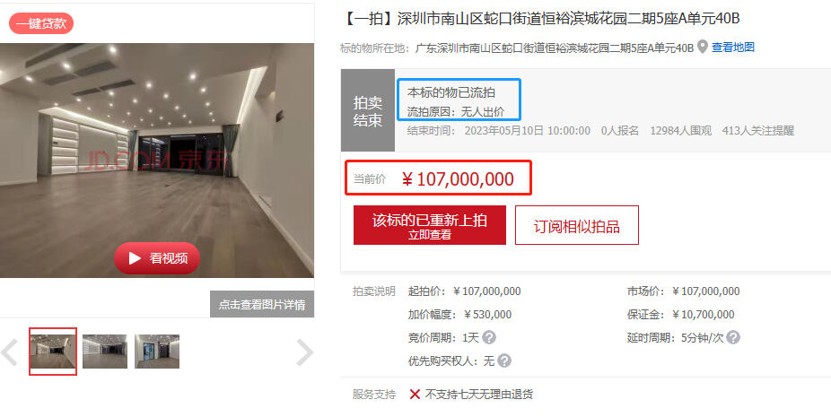The width and height of the screenshot is (831, 417).
Task: Click the main property photo
Action: pyautogui.click(x=157, y=160)
